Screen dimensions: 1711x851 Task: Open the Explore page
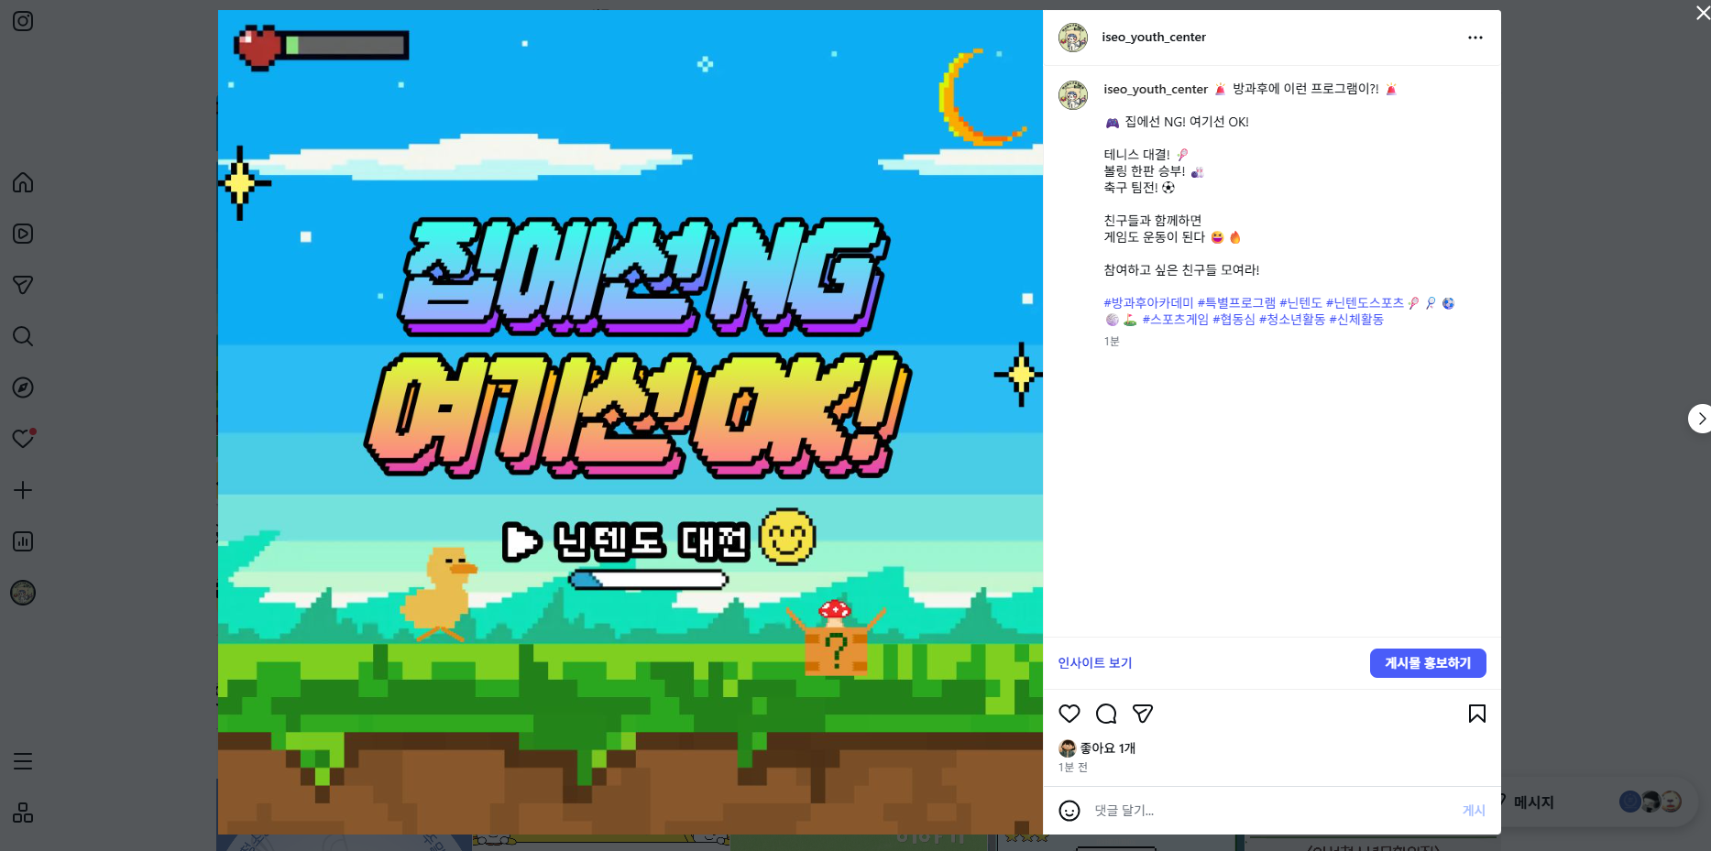point(23,387)
